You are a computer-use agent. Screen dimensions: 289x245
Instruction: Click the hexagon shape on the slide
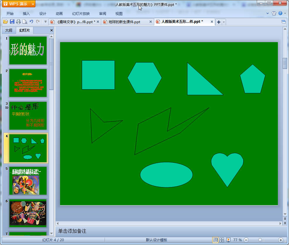145,78
